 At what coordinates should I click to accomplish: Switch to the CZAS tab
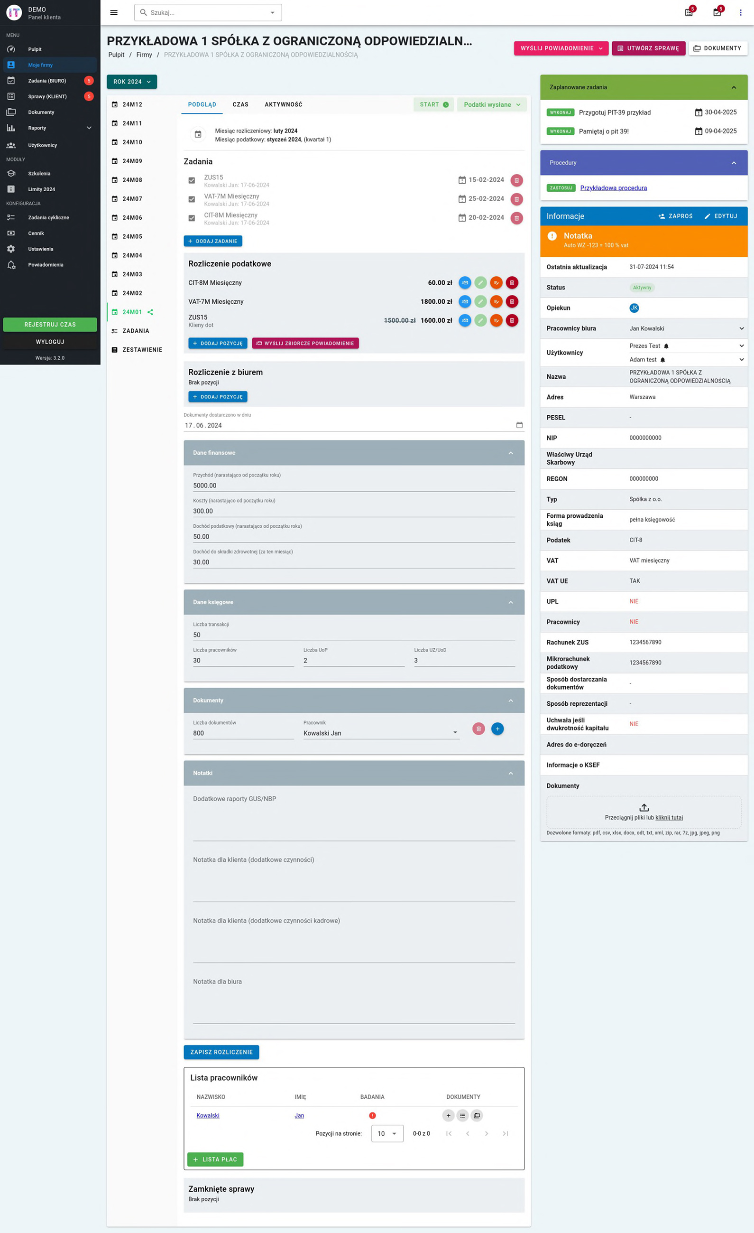pyautogui.click(x=240, y=104)
